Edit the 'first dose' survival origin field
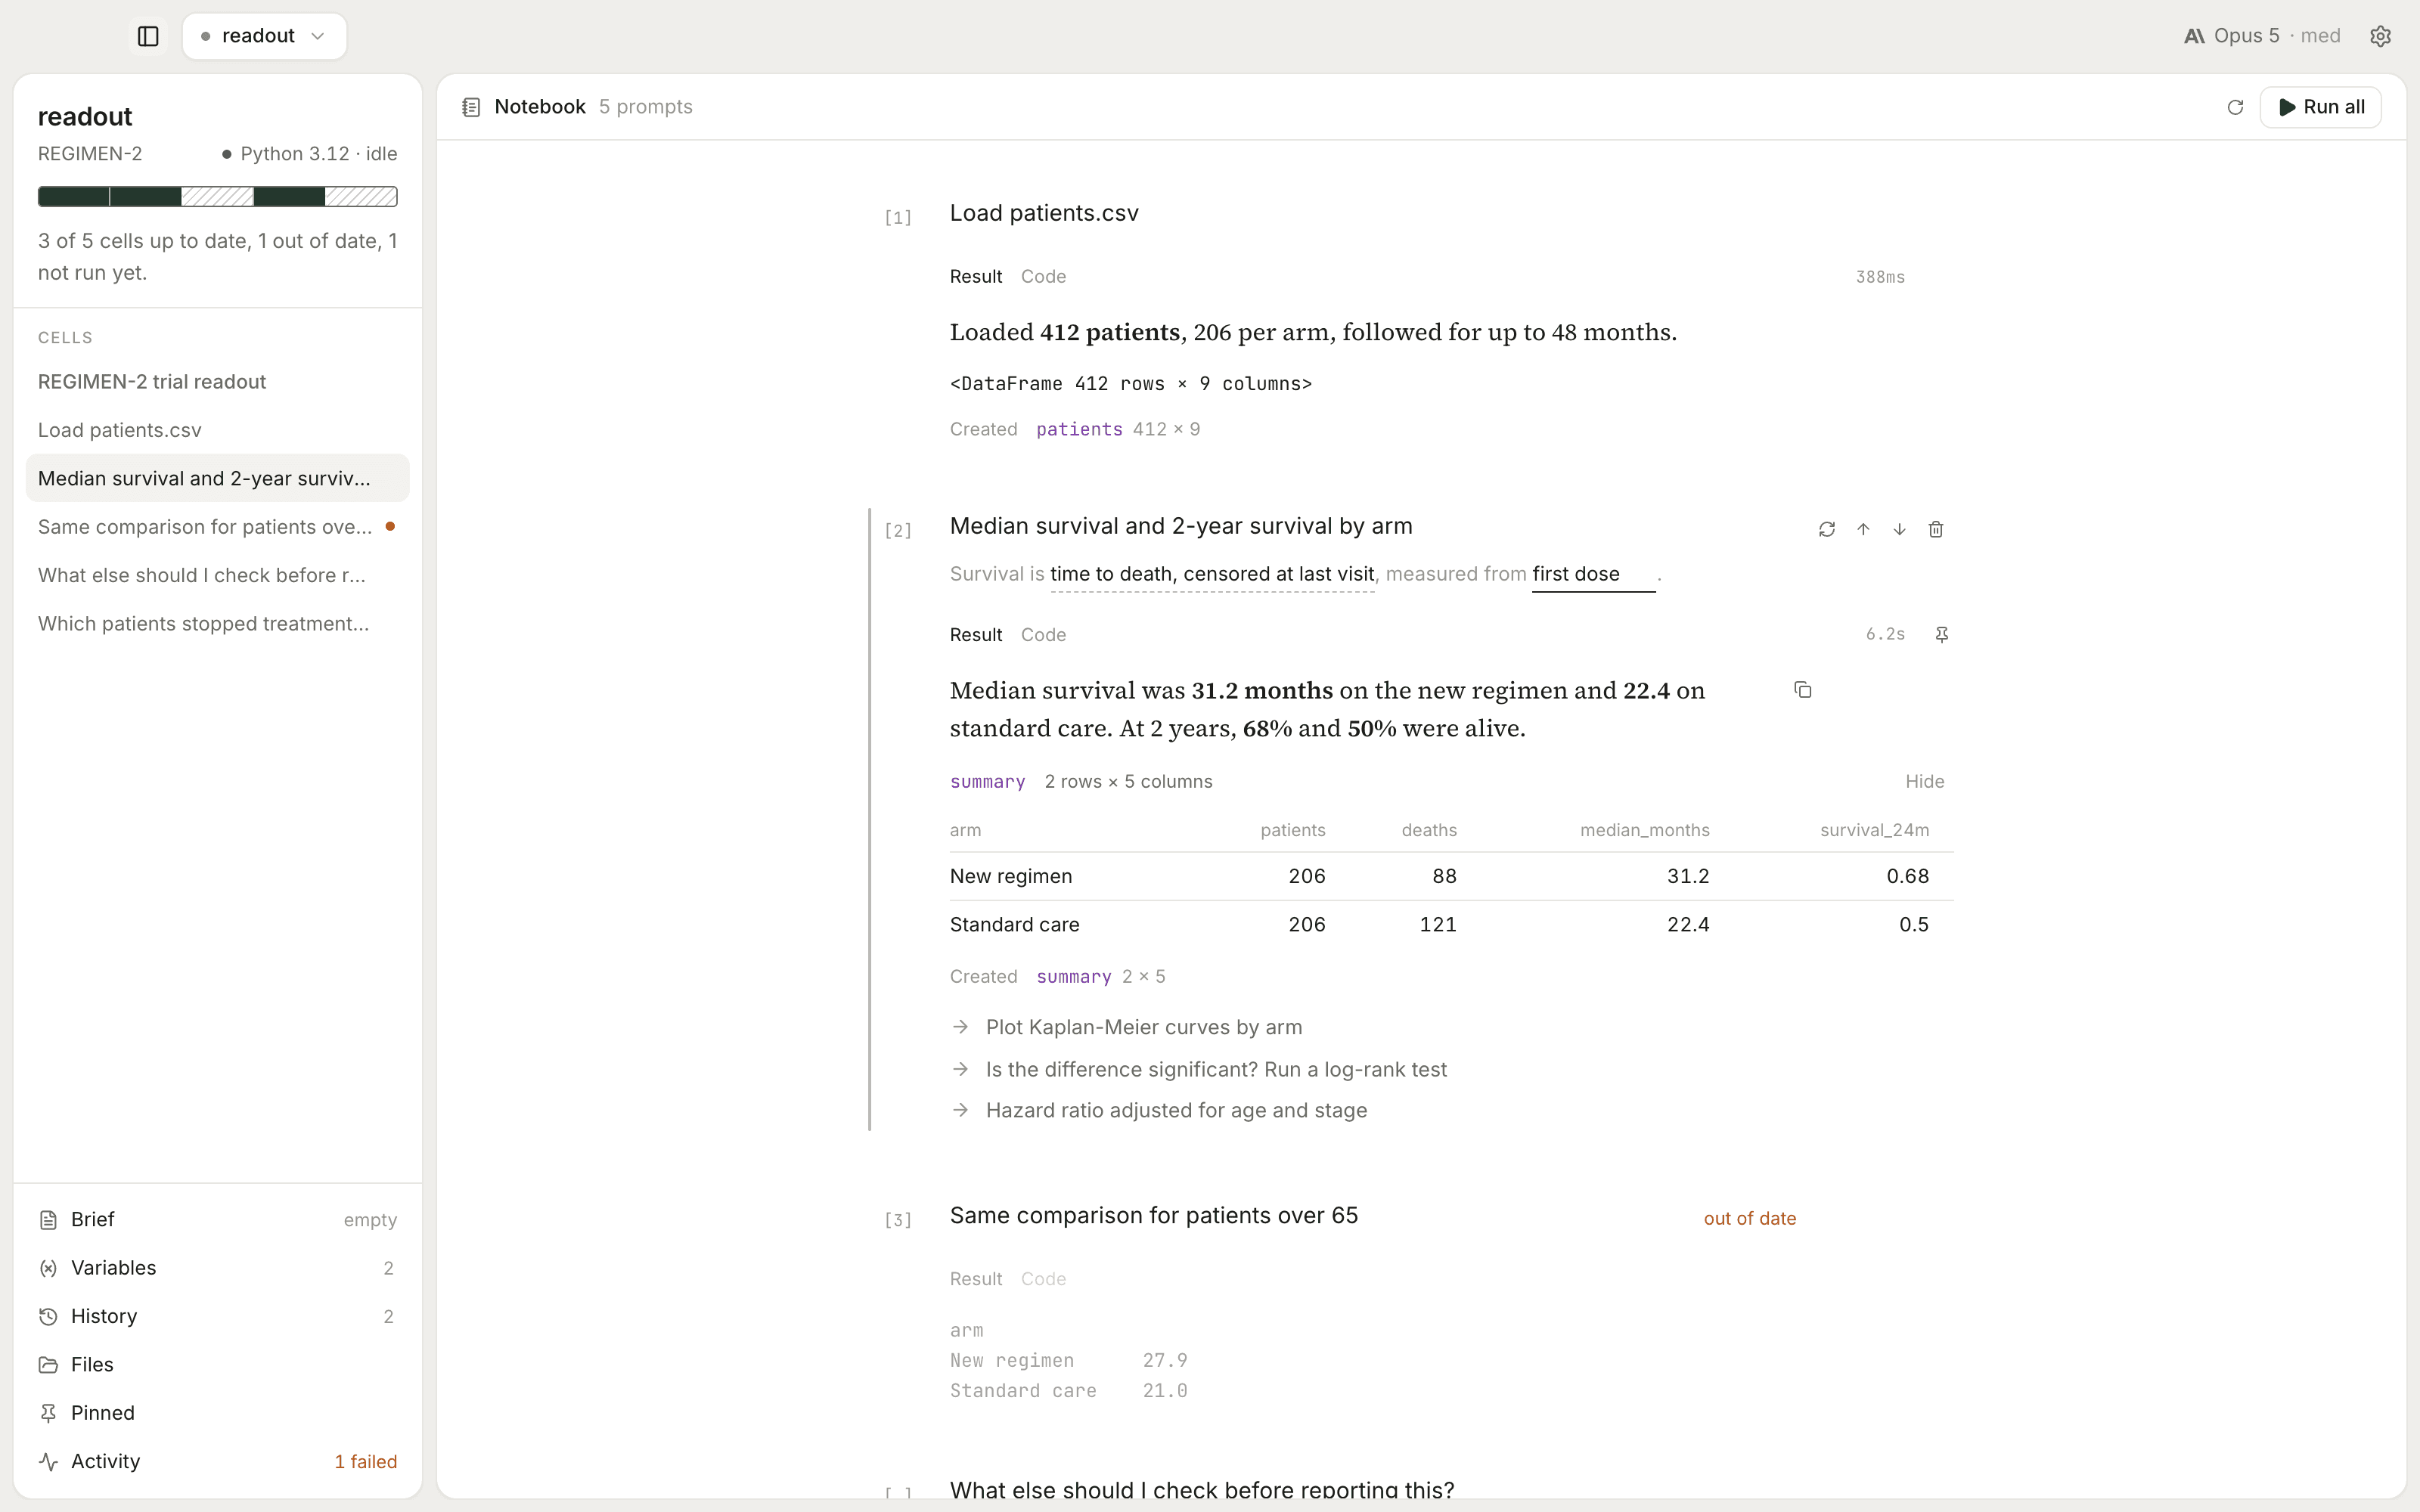 pos(1593,574)
